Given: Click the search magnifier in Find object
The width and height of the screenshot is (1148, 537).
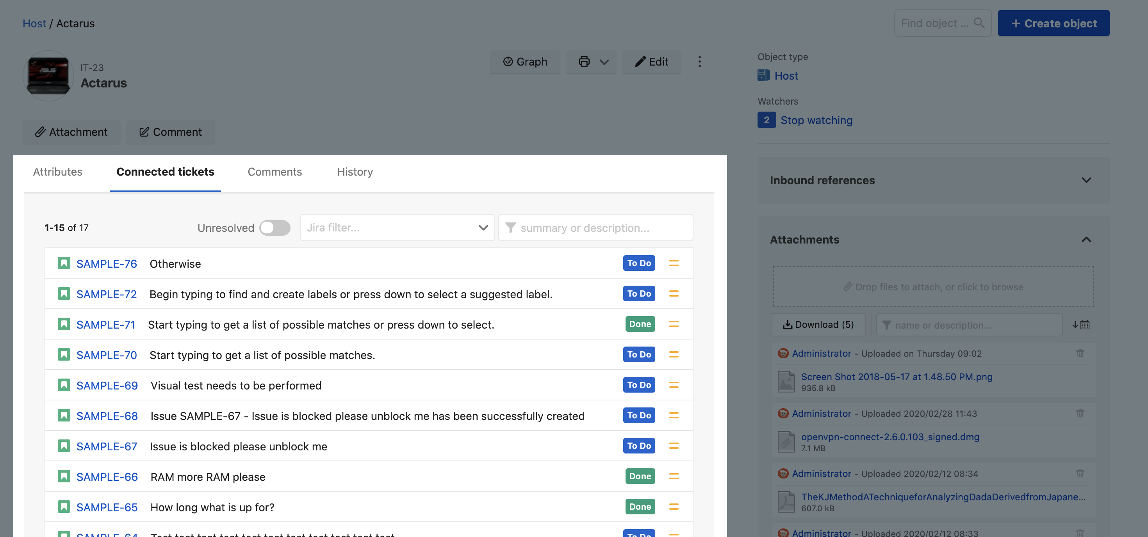Looking at the screenshot, I should coord(979,23).
